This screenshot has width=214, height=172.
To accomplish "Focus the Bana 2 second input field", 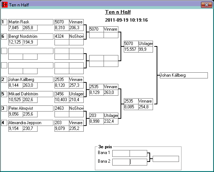I will pyautogui.click(x=138, y=162).
